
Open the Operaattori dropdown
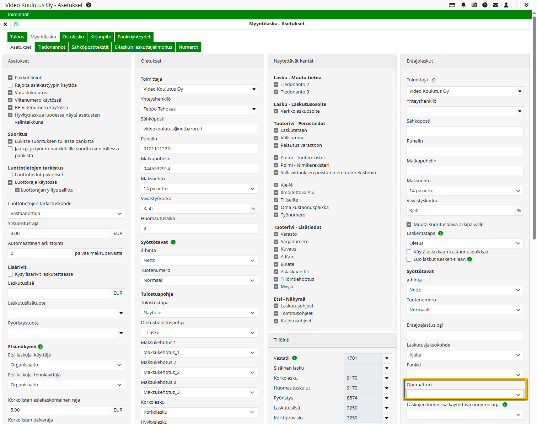point(465,395)
